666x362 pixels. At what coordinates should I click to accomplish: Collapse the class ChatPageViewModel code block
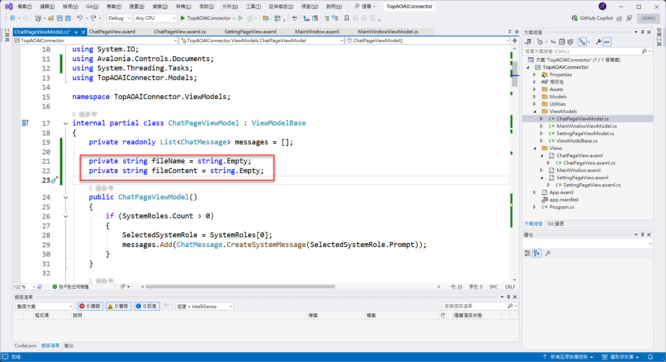pos(65,124)
